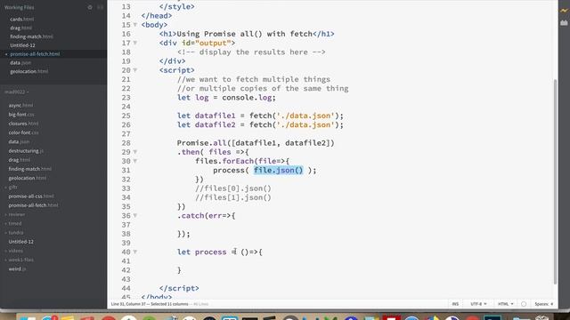The height and width of the screenshot is (320, 570).
Task: Expand the reviewer folder
Action: [x=17, y=214]
